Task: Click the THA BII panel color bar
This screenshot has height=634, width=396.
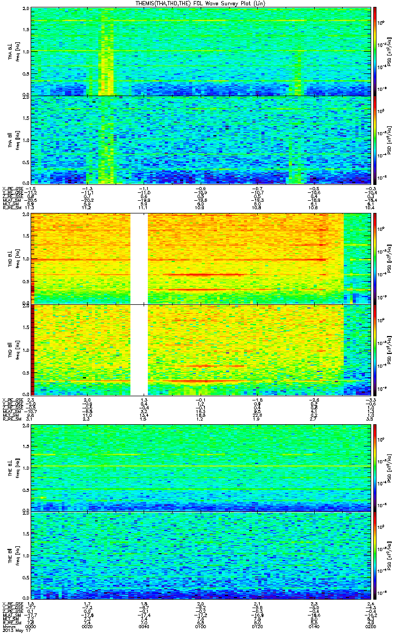Action: pyautogui.click(x=375, y=139)
